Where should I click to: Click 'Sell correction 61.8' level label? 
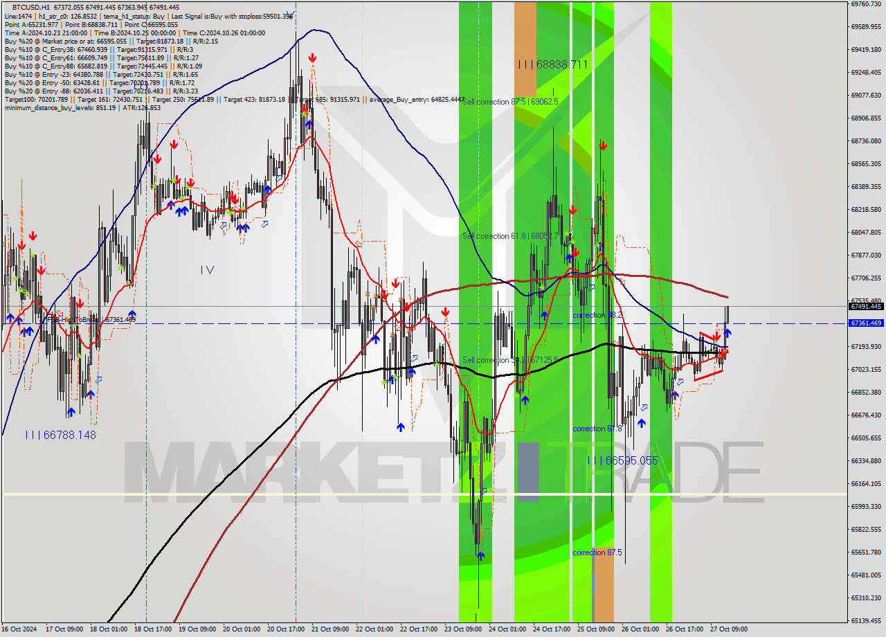[x=510, y=236]
